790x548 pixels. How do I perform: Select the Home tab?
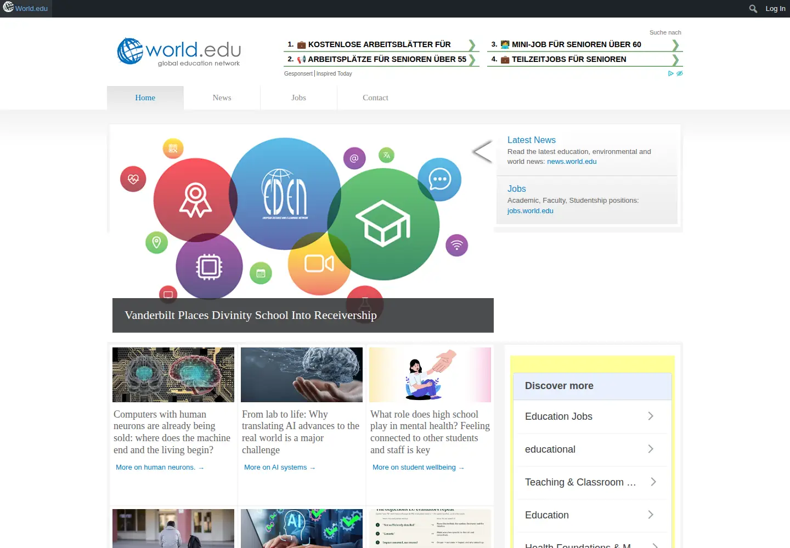(145, 98)
